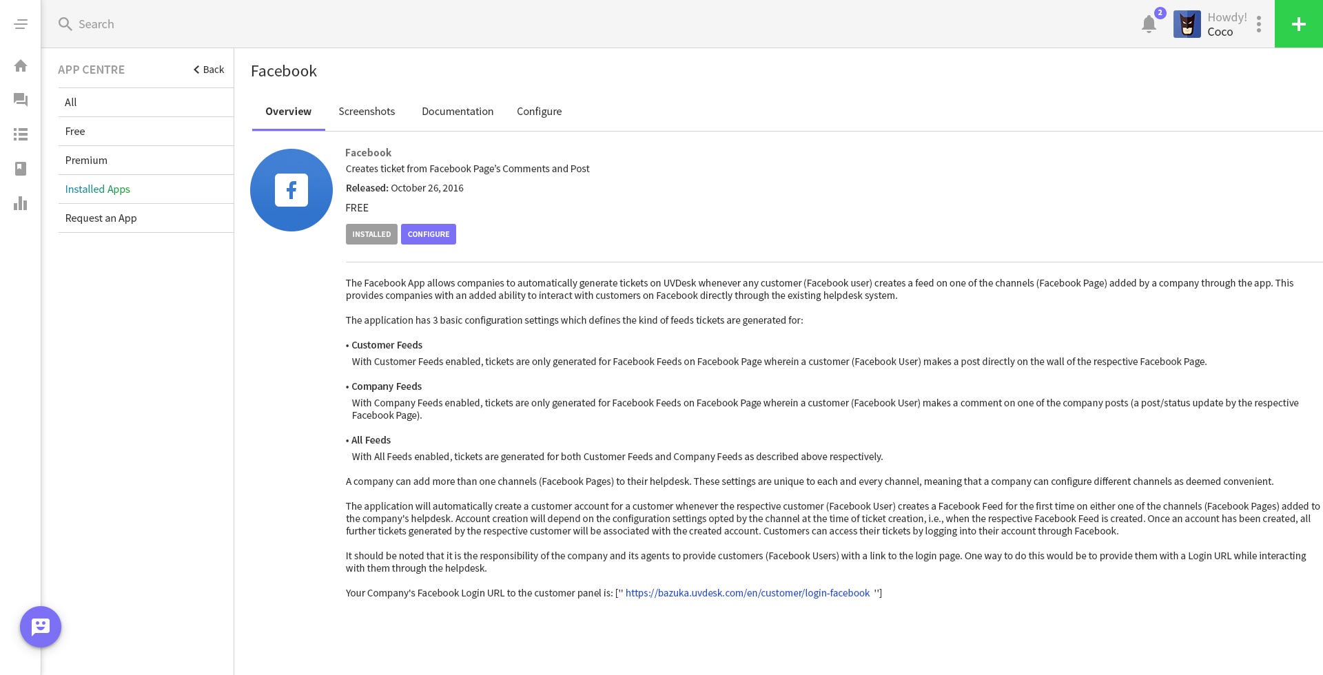Click the Facebook app logo

tap(291, 190)
